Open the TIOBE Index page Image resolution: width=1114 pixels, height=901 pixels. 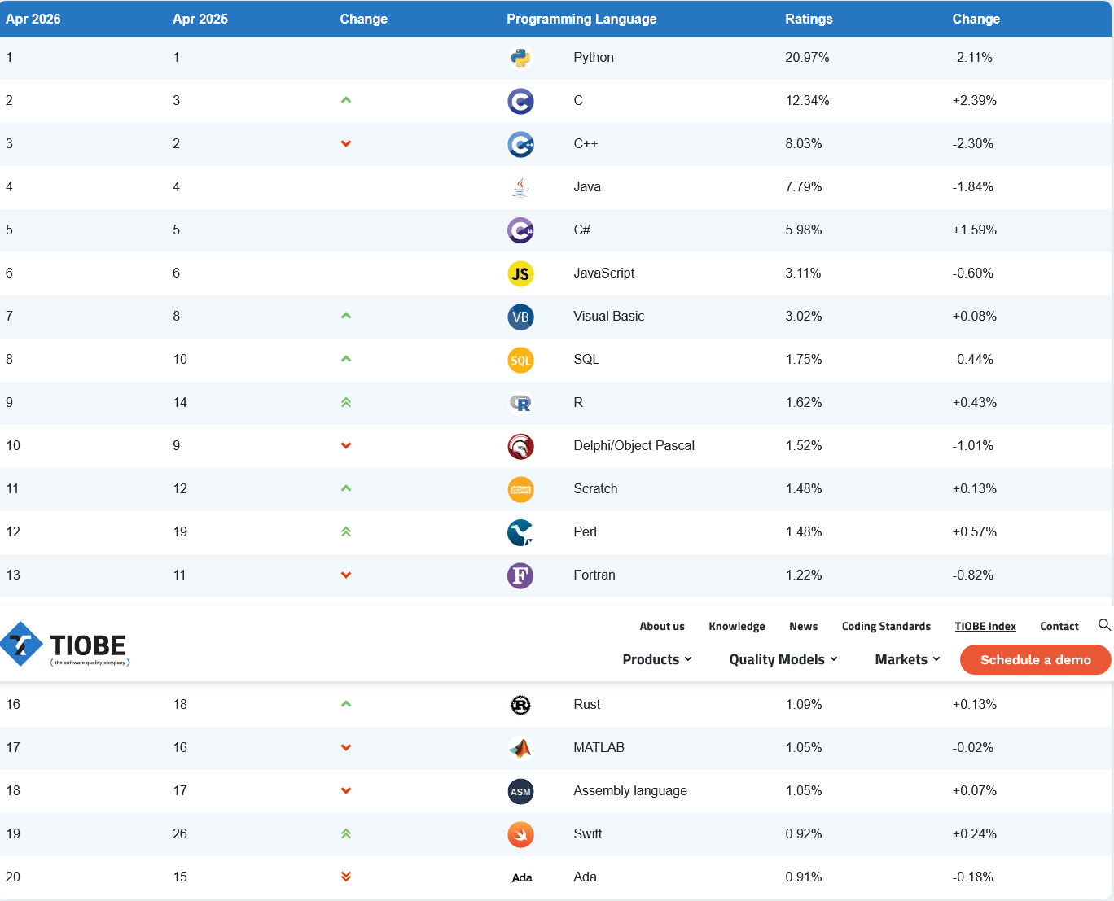coord(985,626)
